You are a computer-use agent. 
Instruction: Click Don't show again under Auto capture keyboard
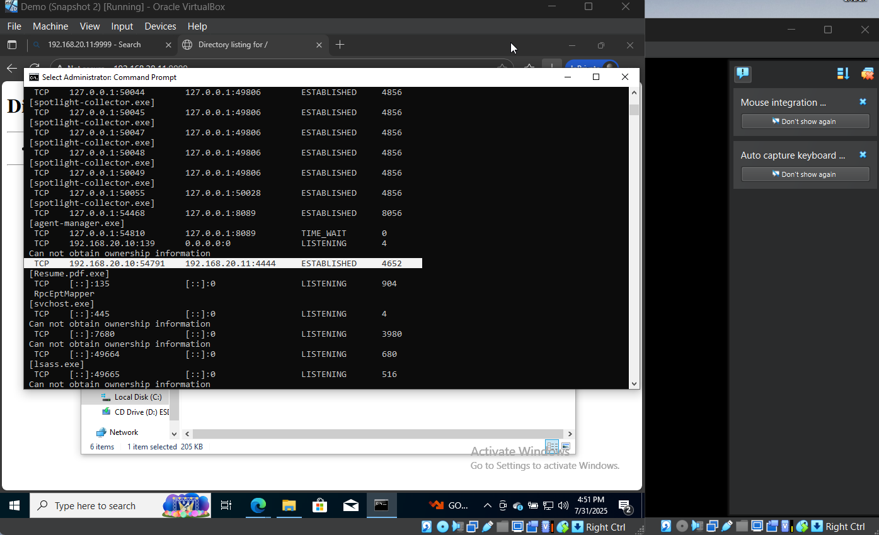tap(805, 174)
